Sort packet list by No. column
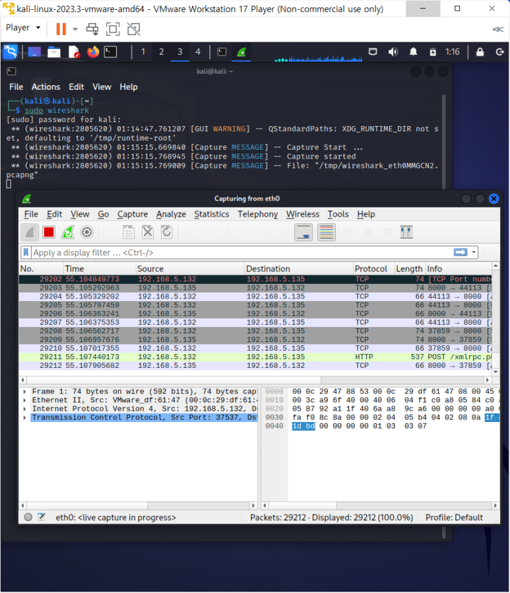This screenshot has height=593, width=510. coord(41,269)
